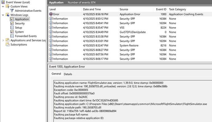Click the System log icon in tree
Viewport: 212px width, 122px height.
(x=12, y=32)
